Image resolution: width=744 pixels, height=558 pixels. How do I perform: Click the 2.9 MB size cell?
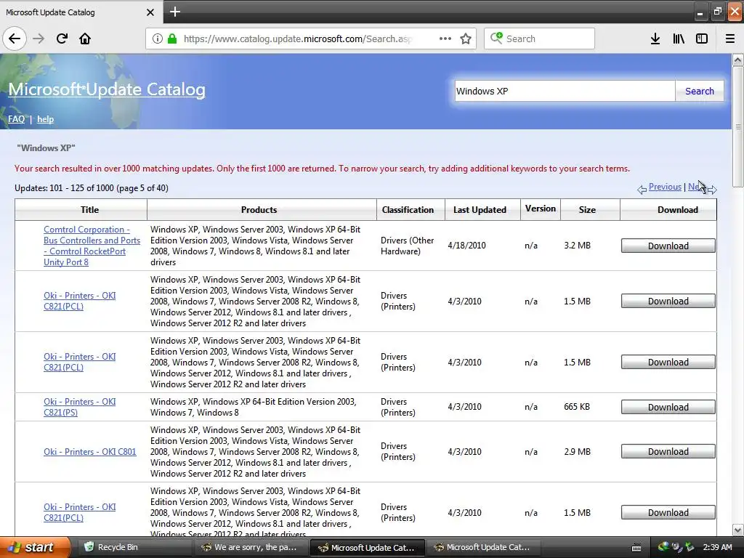click(x=577, y=452)
